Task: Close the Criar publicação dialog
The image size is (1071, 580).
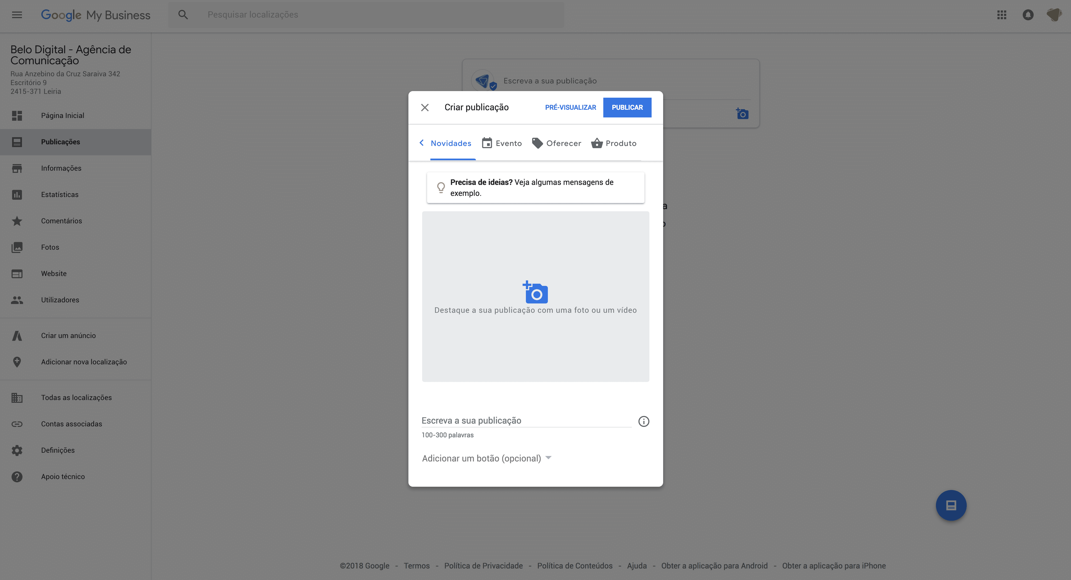Action: point(425,108)
